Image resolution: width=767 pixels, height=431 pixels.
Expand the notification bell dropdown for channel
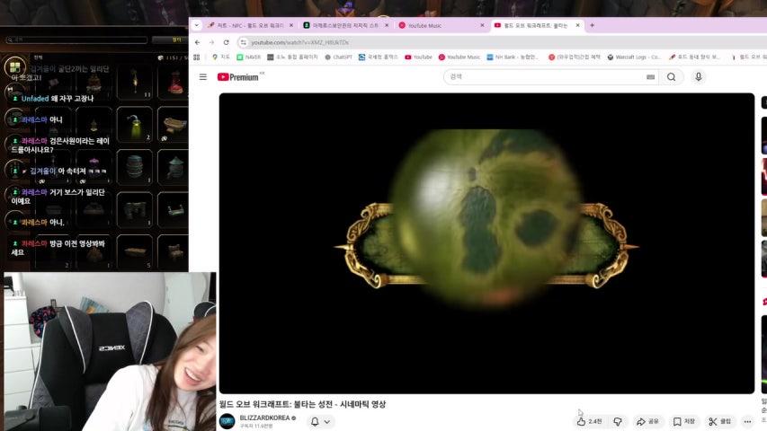(x=320, y=421)
